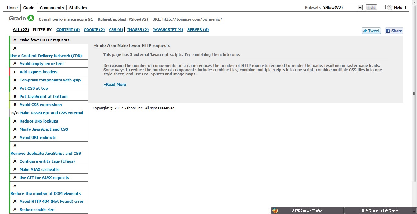Click the green Grade A badge
This screenshot has width=417, height=214.
pyautogui.click(x=31, y=18)
